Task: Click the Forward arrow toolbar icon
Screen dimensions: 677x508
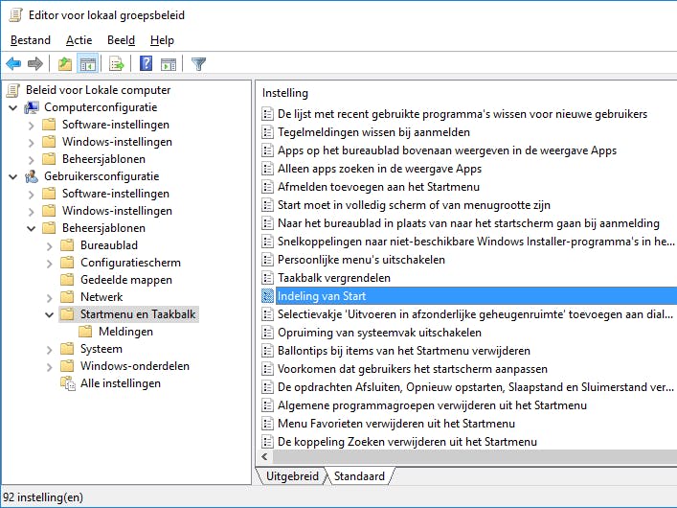Action: click(35, 64)
